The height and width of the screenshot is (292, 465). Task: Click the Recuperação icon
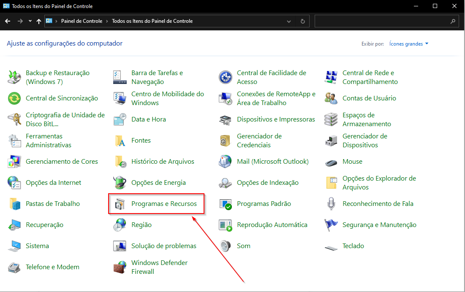click(x=14, y=225)
